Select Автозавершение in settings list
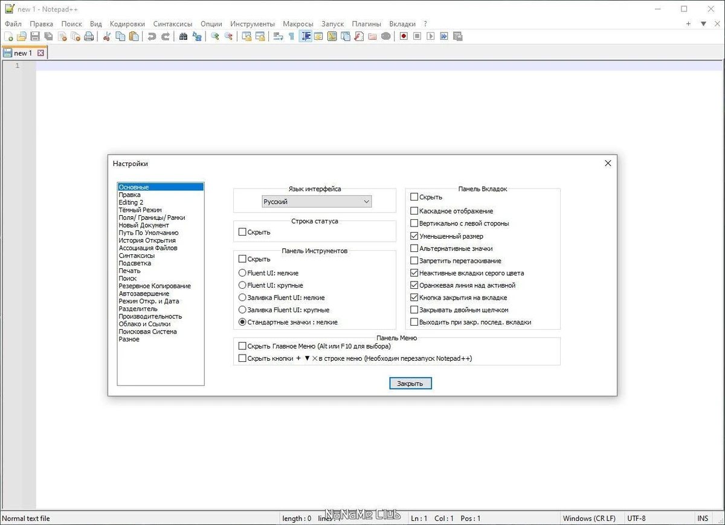The width and height of the screenshot is (725, 525). point(144,294)
